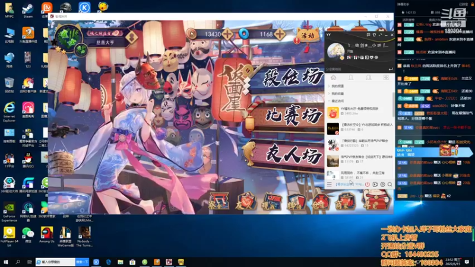Screen dimensions: 475x267
Task: Click the video icon in YY bottom bar
Action: coord(375,185)
